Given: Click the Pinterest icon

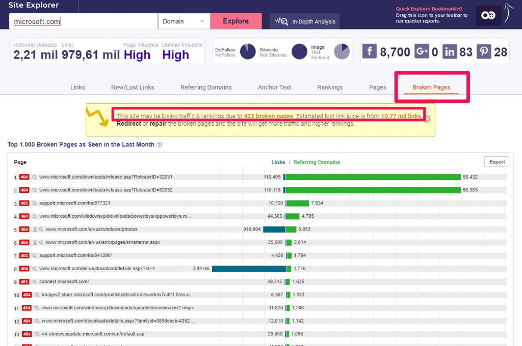Looking at the screenshot, I should tap(484, 51).
